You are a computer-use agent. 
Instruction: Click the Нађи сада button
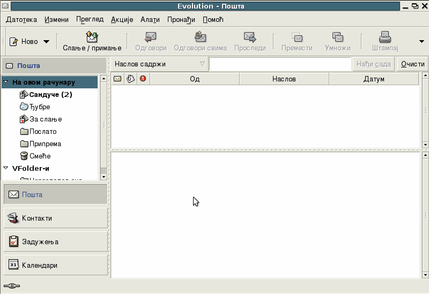(373, 64)
